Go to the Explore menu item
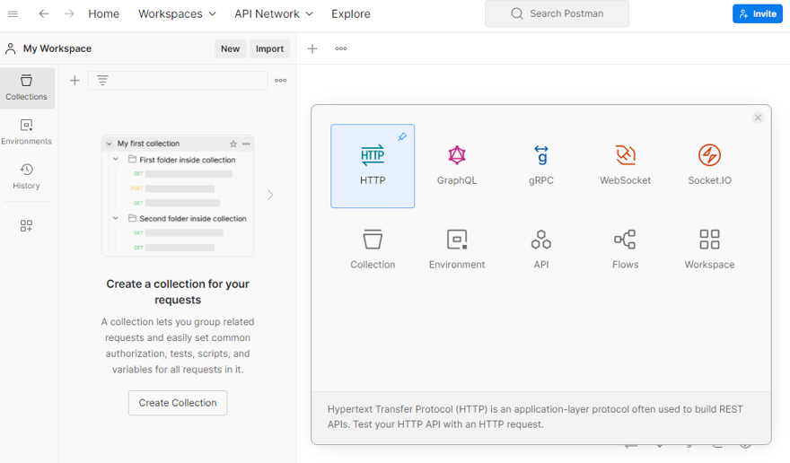Viewport: 790px width, 463px height. 350,13
